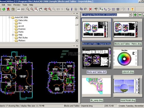
Task: Switch to tree list view icon
Action: (x=109, y=9)
